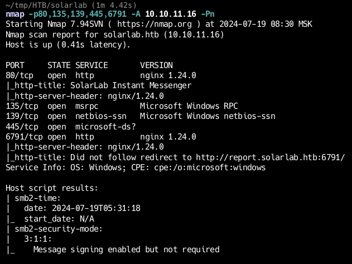Image resolution: width=352 pixels, height=264 pixels.
Task: Click the -p80,135,139,445,6791 port argument
Action: tap(78, 14)
